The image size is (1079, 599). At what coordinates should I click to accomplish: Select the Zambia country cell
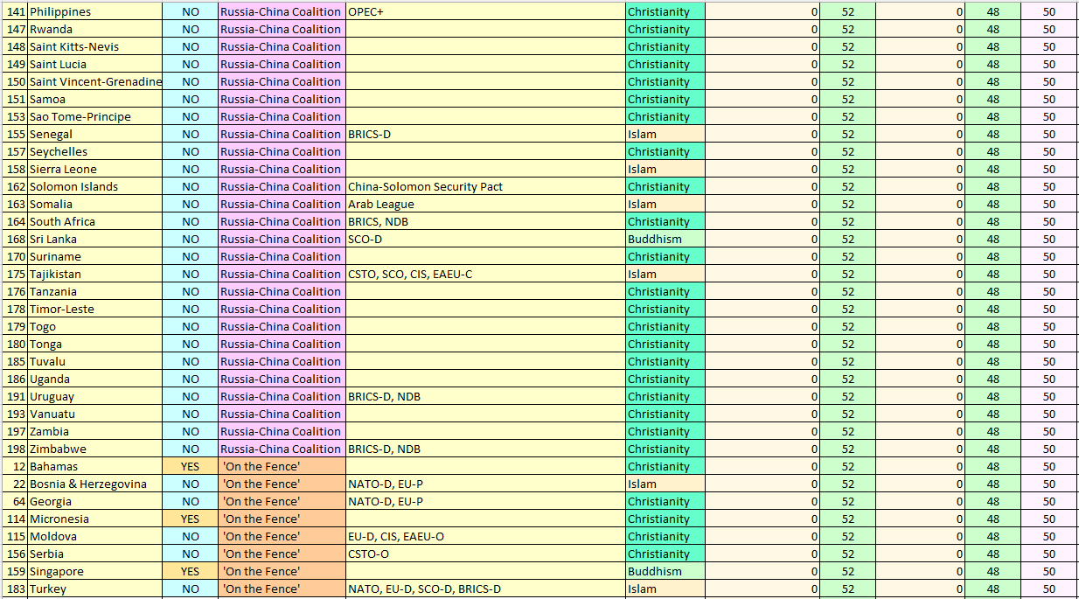pos(95,432)
